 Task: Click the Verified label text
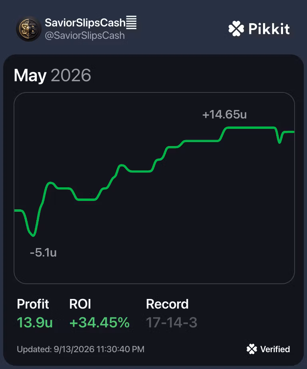click(275, 349)
